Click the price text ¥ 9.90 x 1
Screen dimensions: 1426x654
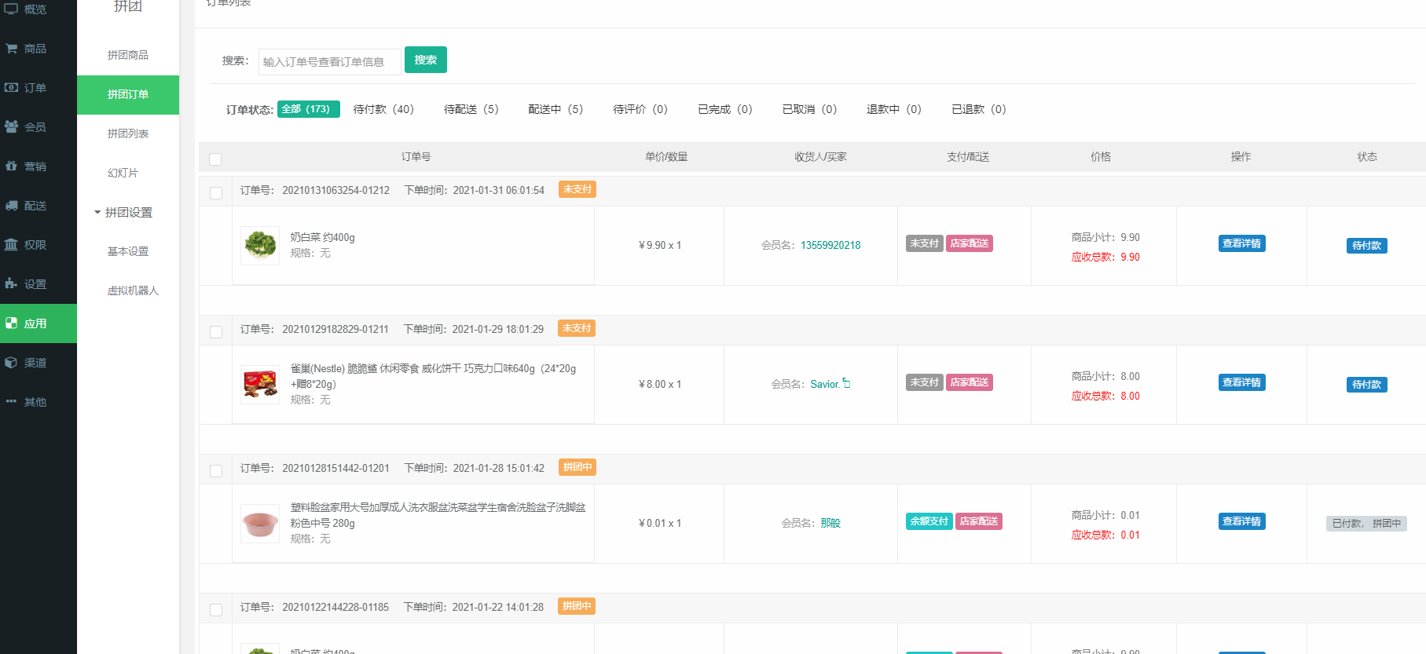click(660, 245)
